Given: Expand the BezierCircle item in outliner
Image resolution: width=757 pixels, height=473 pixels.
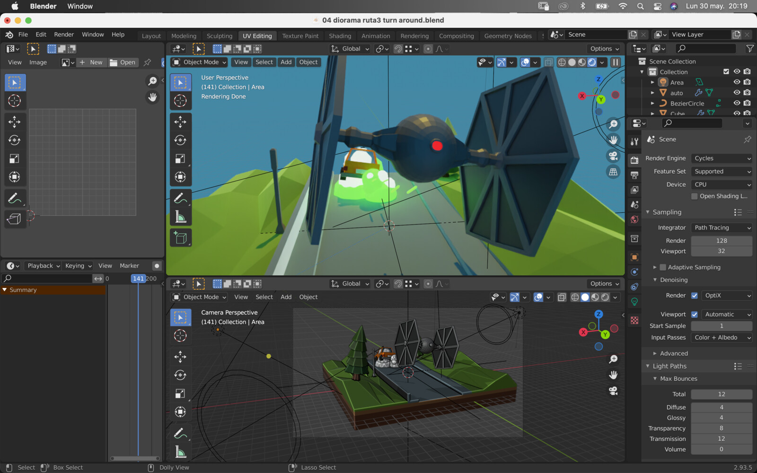Looking at the screenshot, I should (x=652, y=103).
